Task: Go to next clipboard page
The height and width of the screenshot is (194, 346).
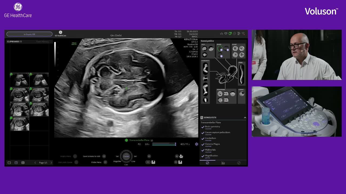Action: click(x=51, y=163)
